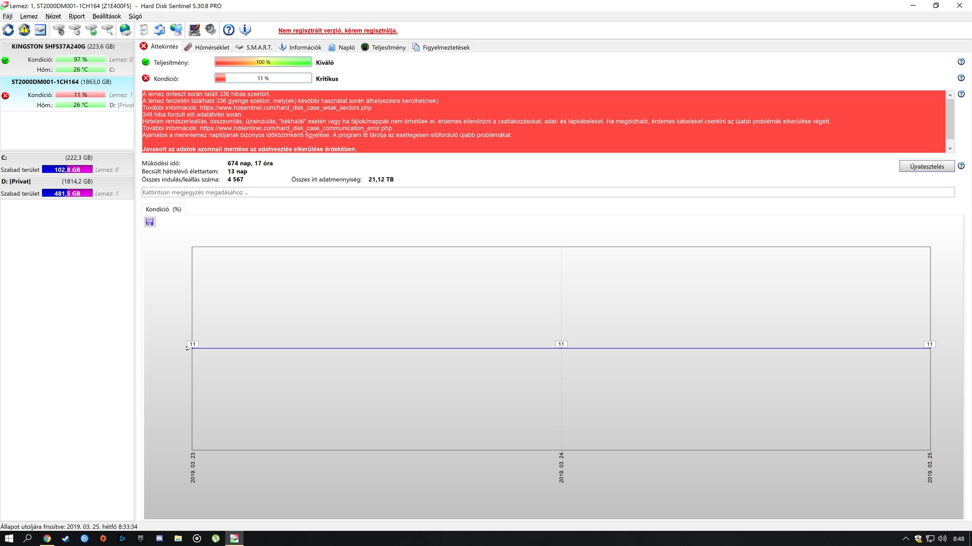Click the status bar last refresh text
Image resolution: width=972 pixels, height=546 pixels.
69,526
